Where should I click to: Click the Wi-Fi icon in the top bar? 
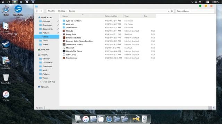point(200,2)
